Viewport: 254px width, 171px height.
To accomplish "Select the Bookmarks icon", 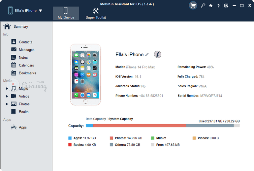I will pos(14,73).
